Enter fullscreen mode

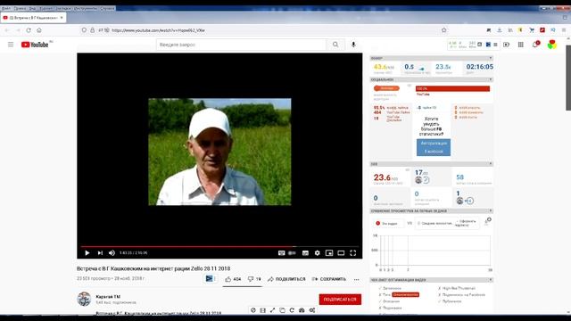[353, 253]
